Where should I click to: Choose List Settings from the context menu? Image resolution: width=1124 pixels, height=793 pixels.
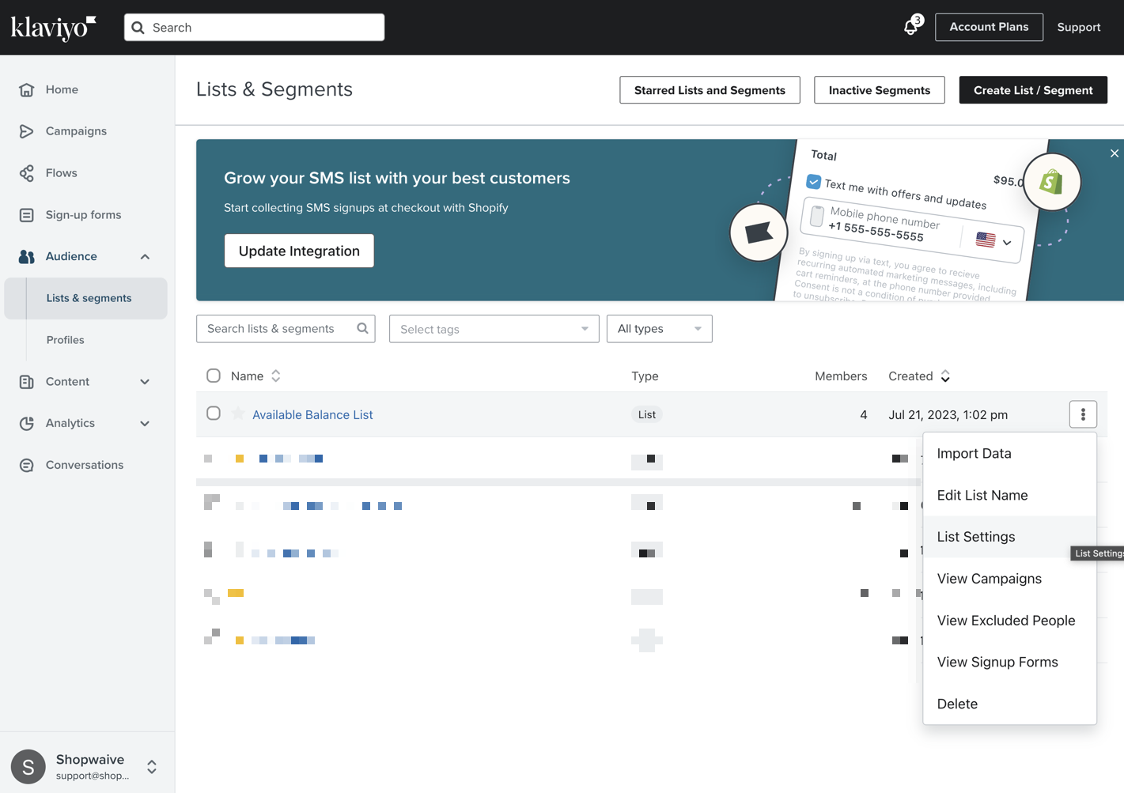(975, 537)
